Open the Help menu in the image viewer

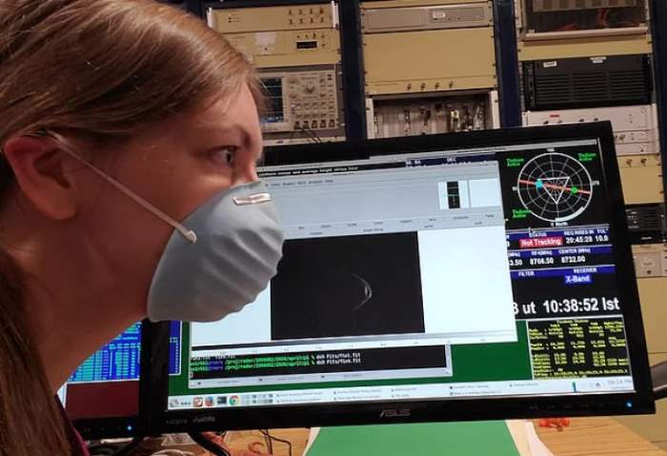pos(329,182)
